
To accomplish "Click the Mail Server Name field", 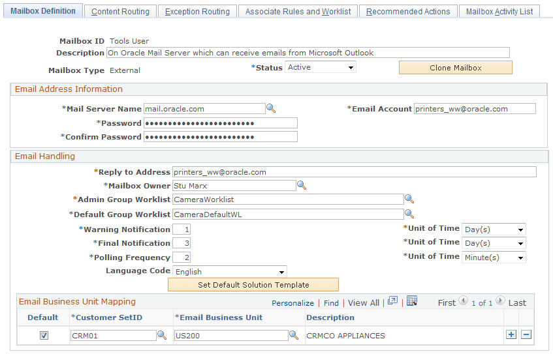I will [204, 108].
